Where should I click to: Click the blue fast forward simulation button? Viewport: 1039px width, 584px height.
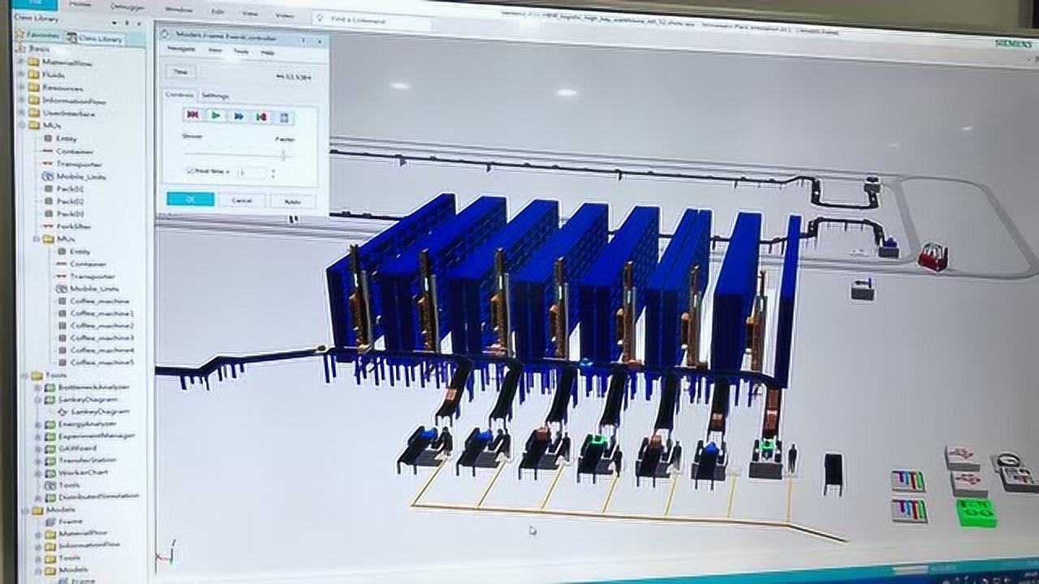[x=239, y=117]
